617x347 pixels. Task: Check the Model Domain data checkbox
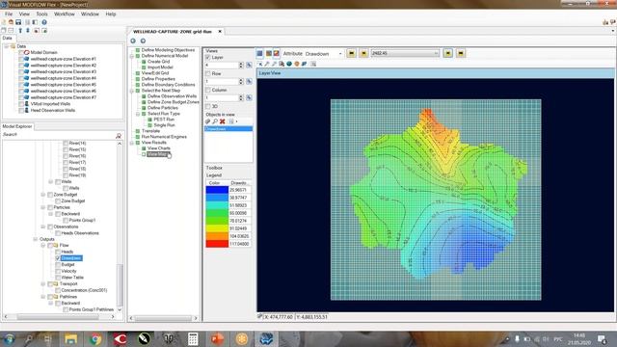[x=21, y=52]
